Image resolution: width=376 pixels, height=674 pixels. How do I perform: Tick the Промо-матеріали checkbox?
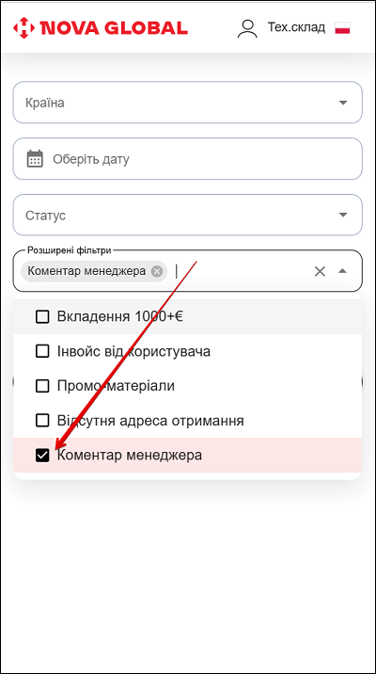(x=42, y=386)
